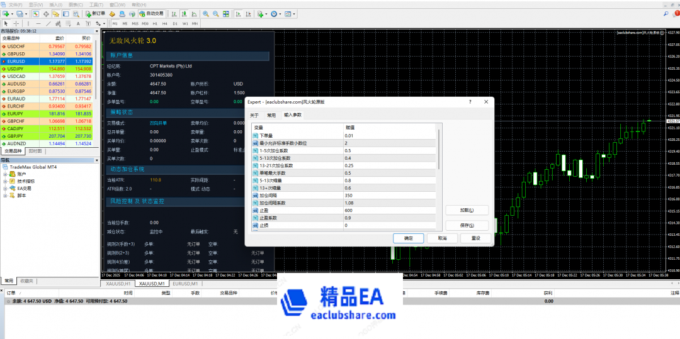The width and height of the screenshot is (680, 339).
Task: Click the 确定 button in dialog
Action: click(x=408, y=238)
